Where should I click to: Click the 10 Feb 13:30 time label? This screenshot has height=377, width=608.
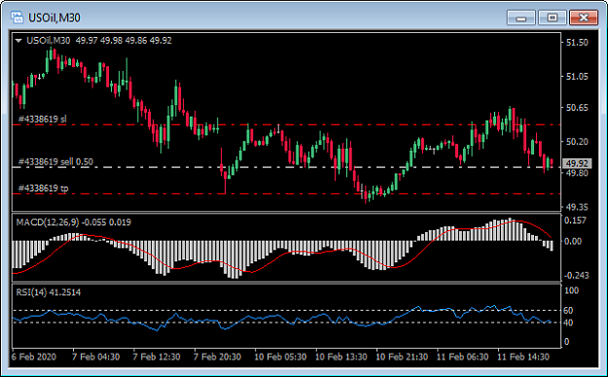340,357
